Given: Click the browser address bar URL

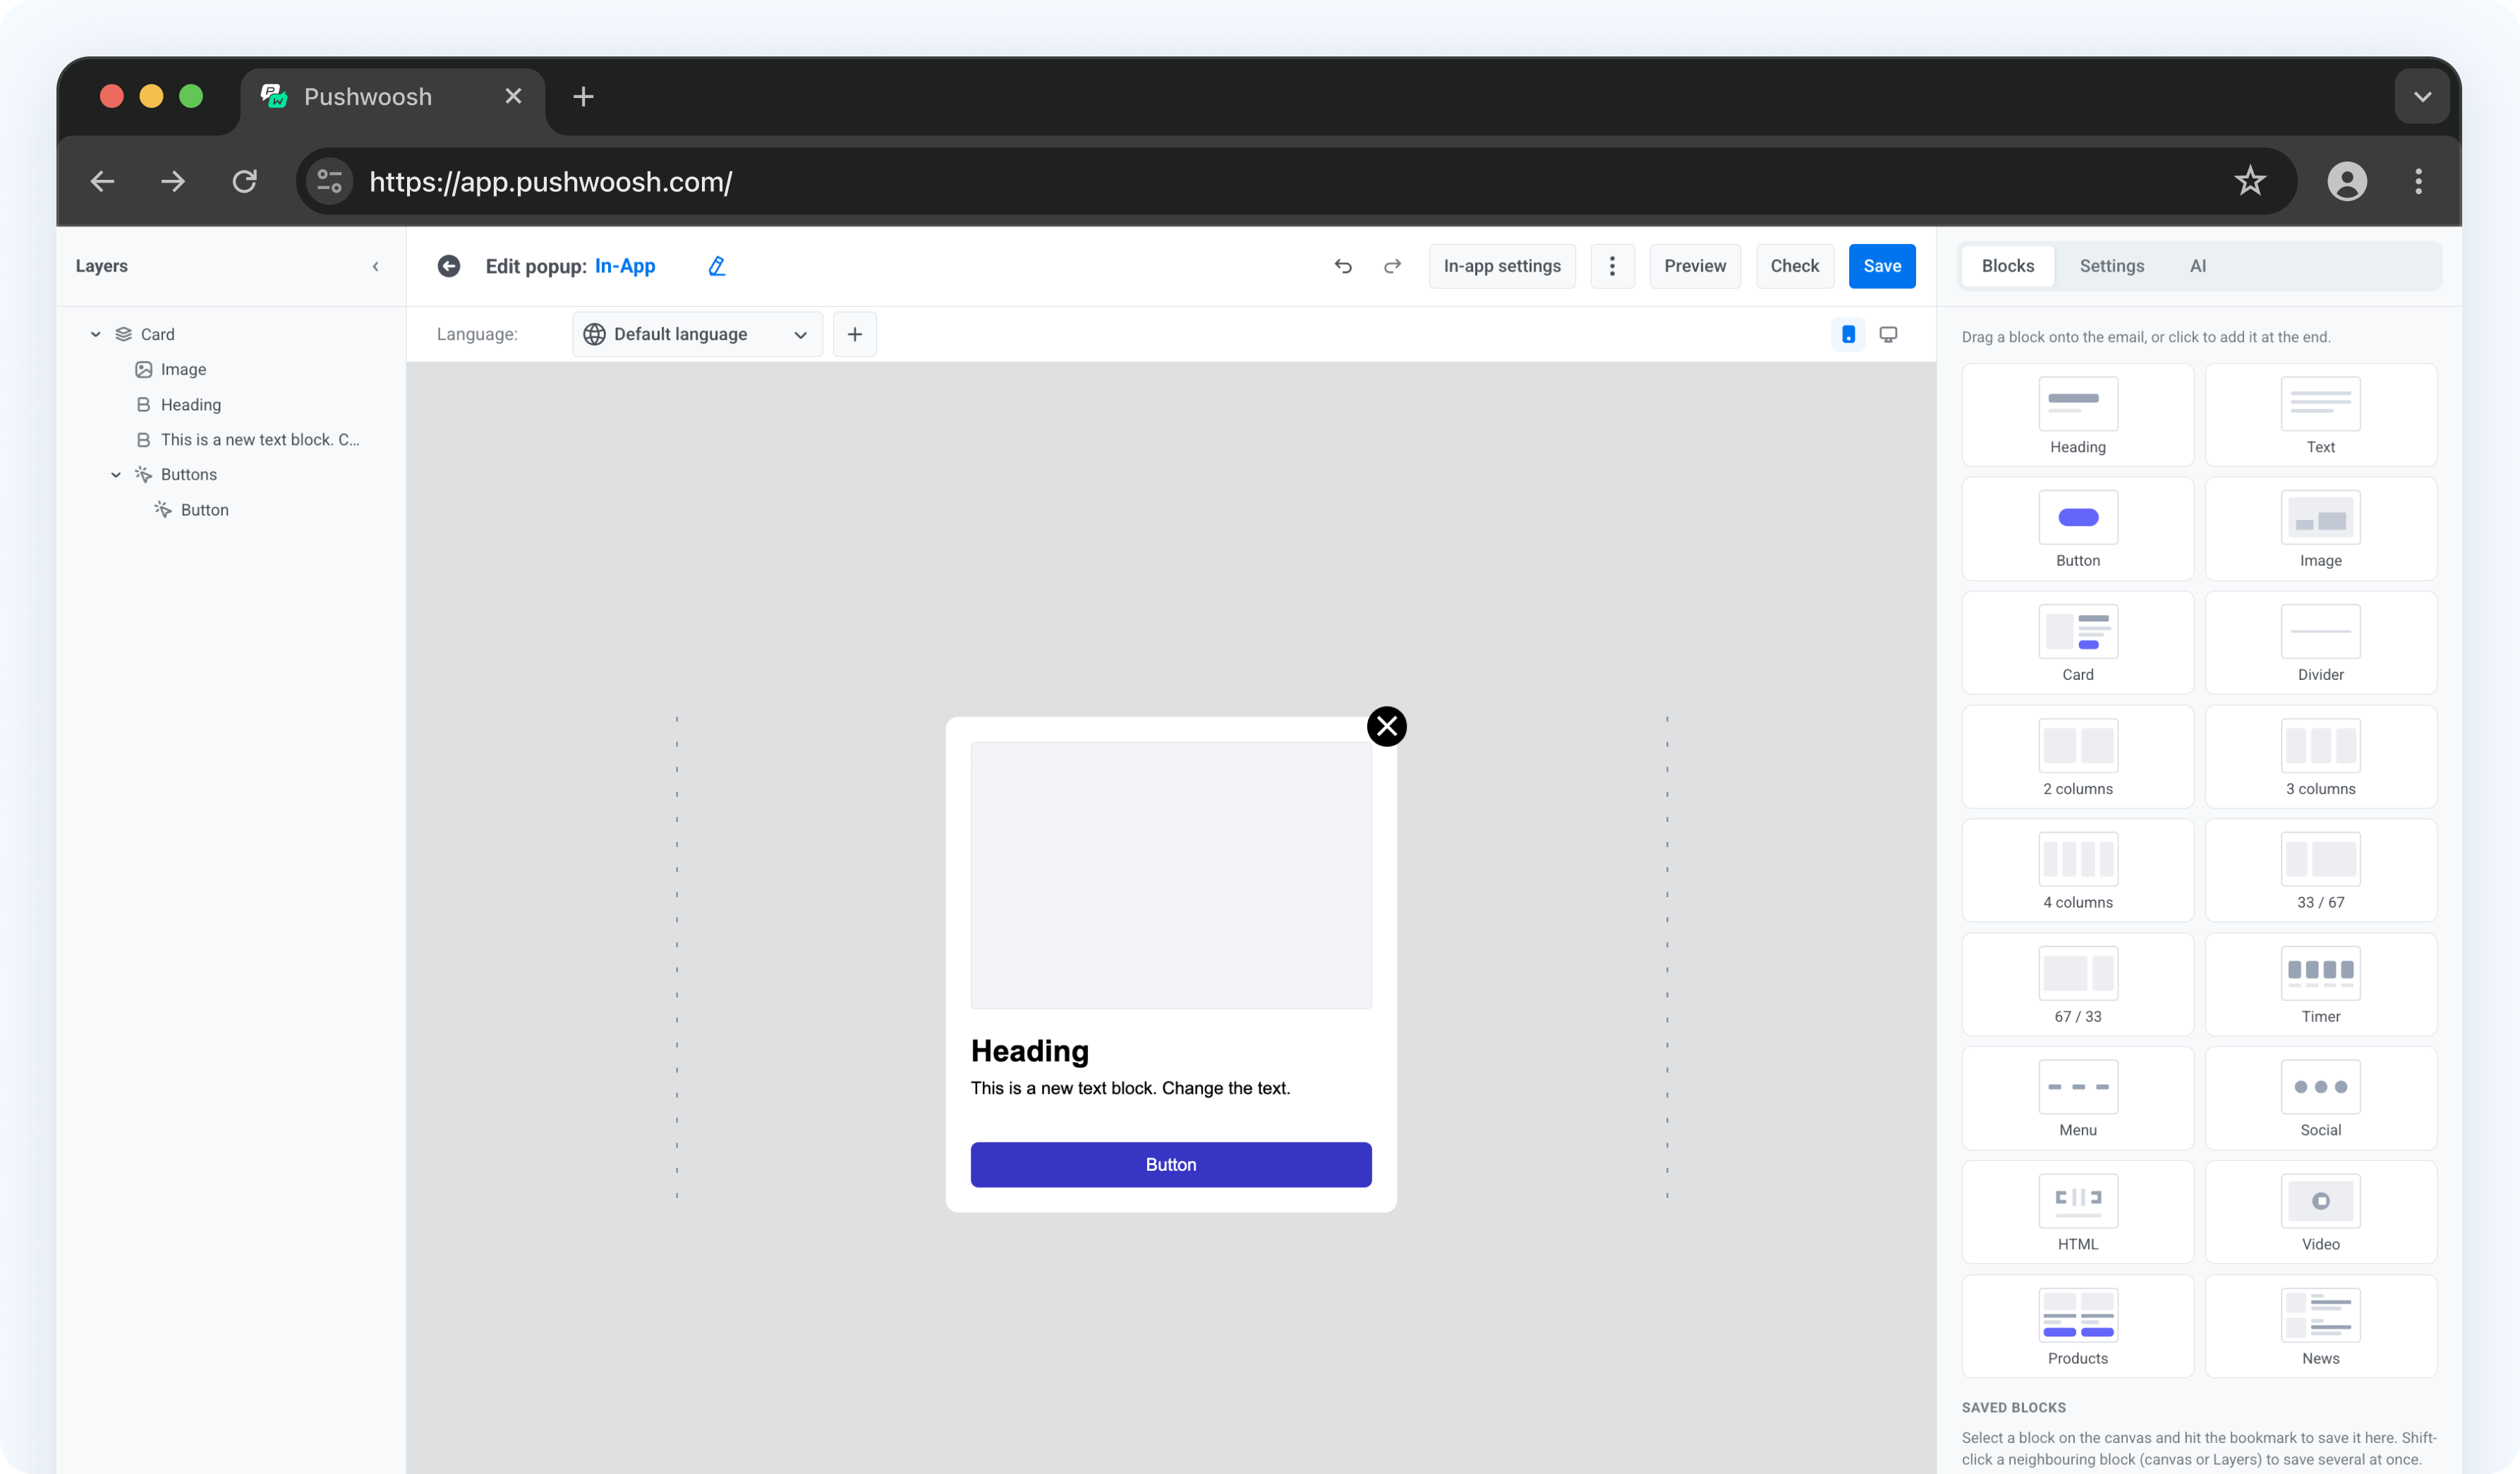Looking at the screenshot, I should click(550, 182).
